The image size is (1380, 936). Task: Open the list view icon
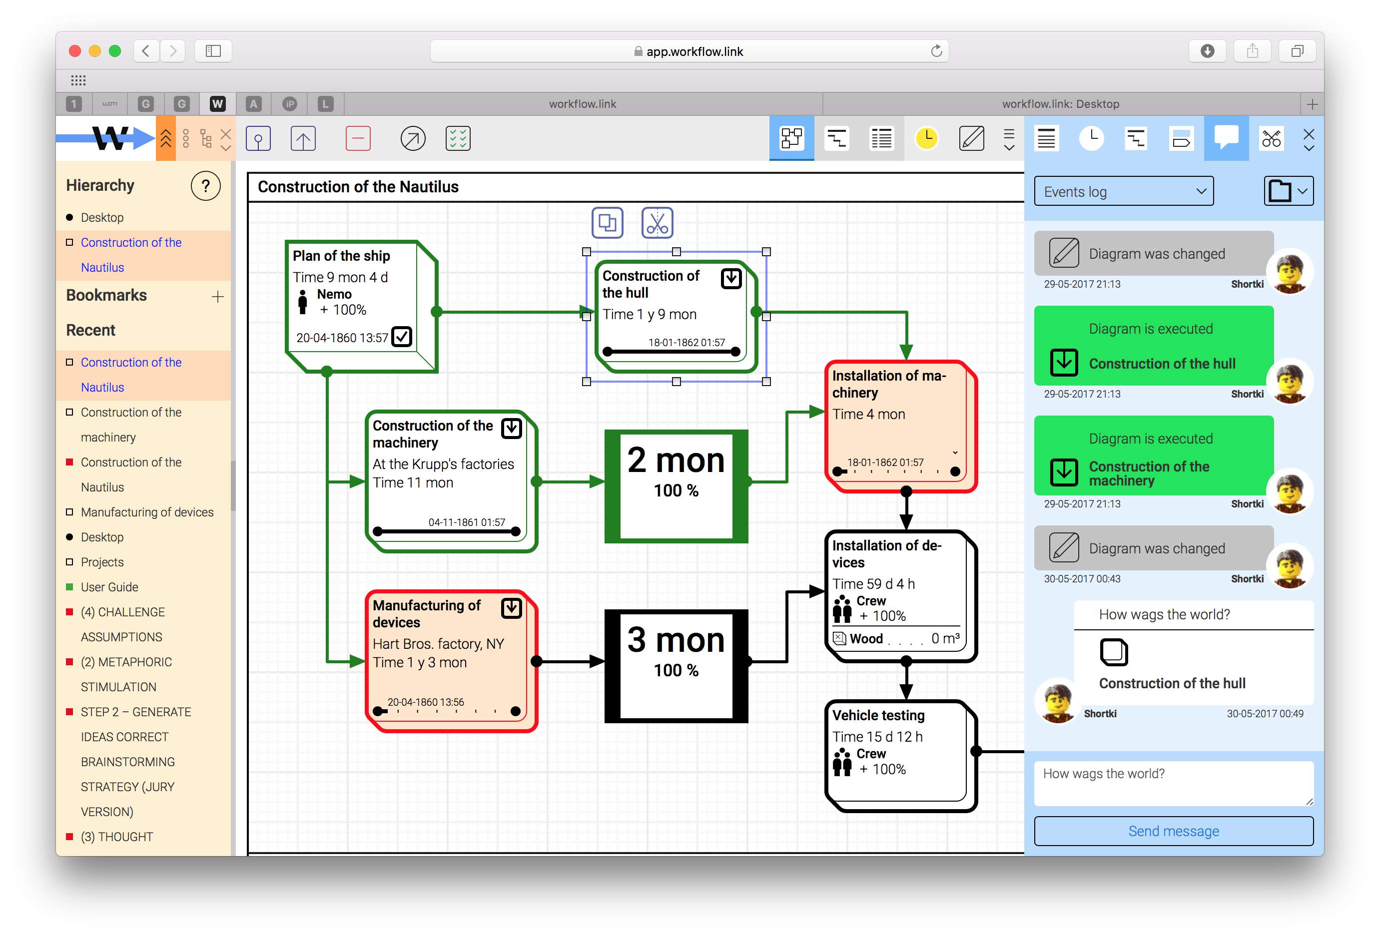coord(881,138)
